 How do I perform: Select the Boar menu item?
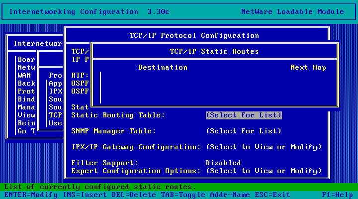pos(26,59)
